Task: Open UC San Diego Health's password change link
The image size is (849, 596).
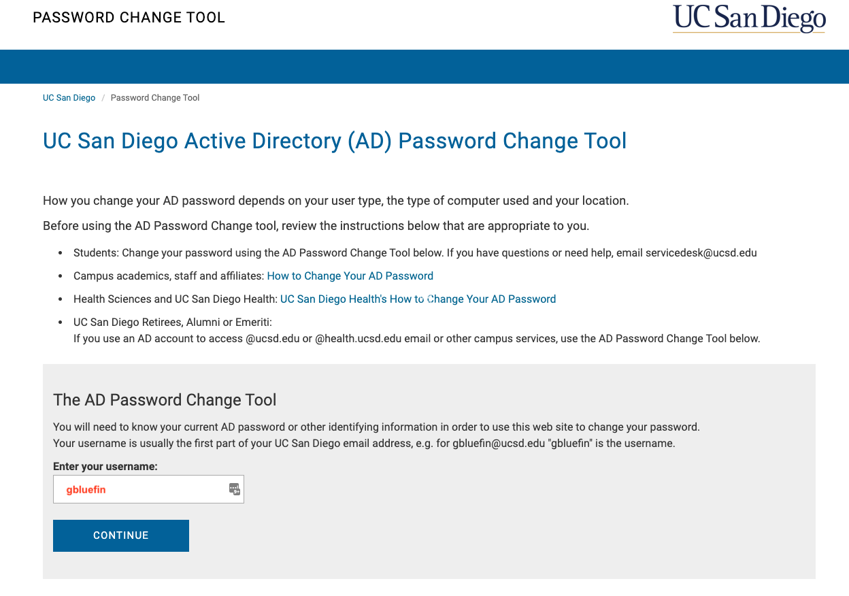Action: pos(418,299)
